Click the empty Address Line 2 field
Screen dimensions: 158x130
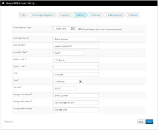(76, 67)
